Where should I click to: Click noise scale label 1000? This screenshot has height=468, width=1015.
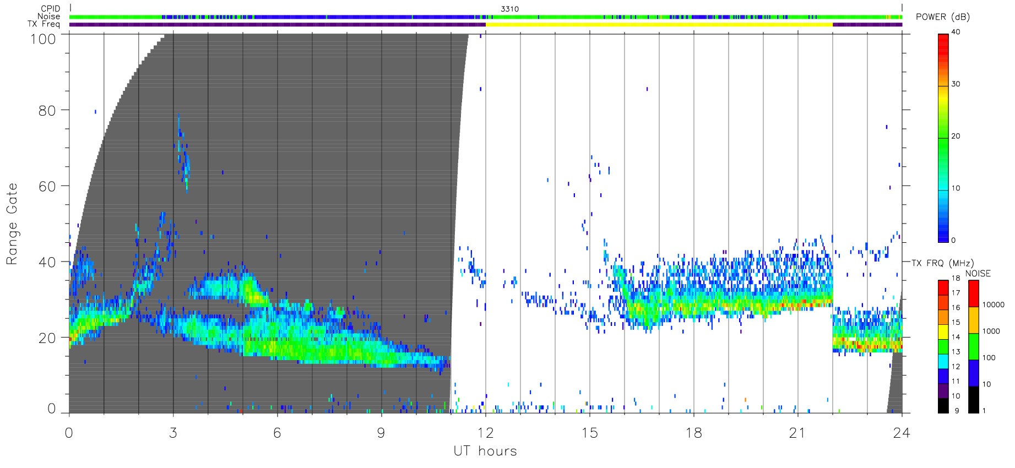pos(991,331)
